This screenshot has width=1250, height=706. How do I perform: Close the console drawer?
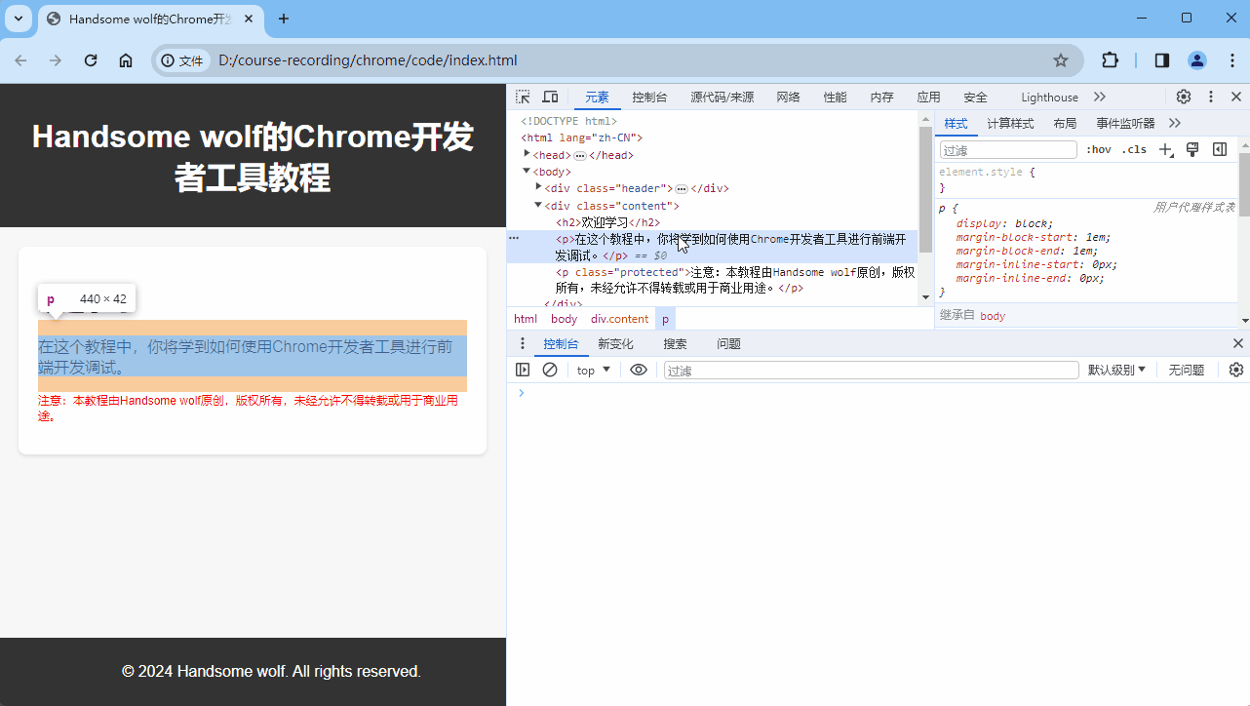tap(1238, 343)
